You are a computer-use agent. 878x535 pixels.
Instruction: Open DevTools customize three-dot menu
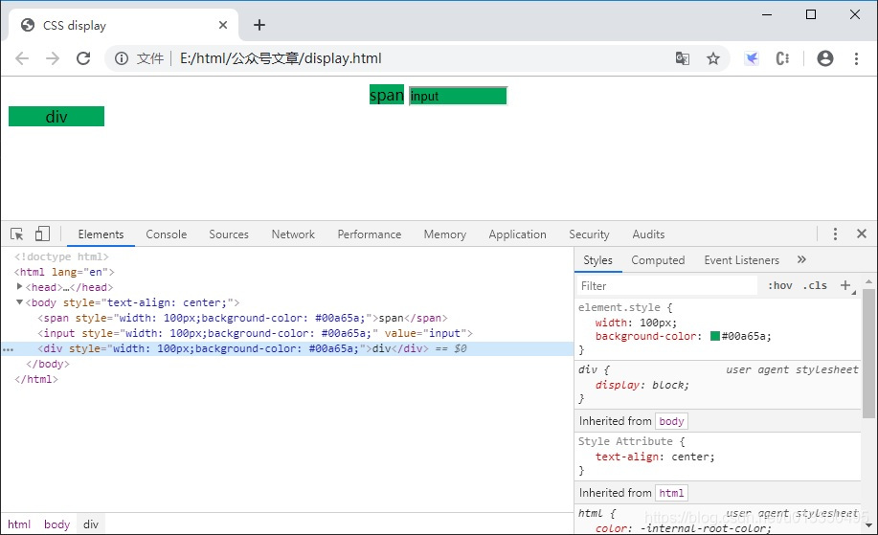click(x=835, y=234)
